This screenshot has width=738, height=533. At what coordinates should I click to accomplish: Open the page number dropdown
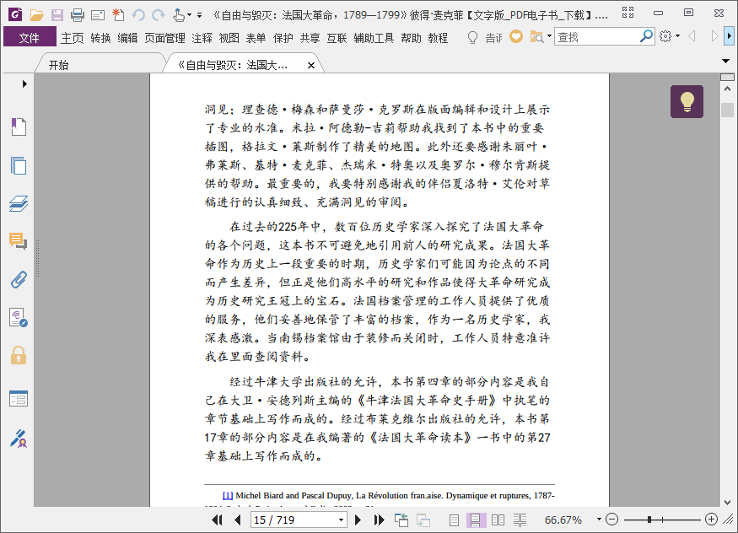(341, 520)
